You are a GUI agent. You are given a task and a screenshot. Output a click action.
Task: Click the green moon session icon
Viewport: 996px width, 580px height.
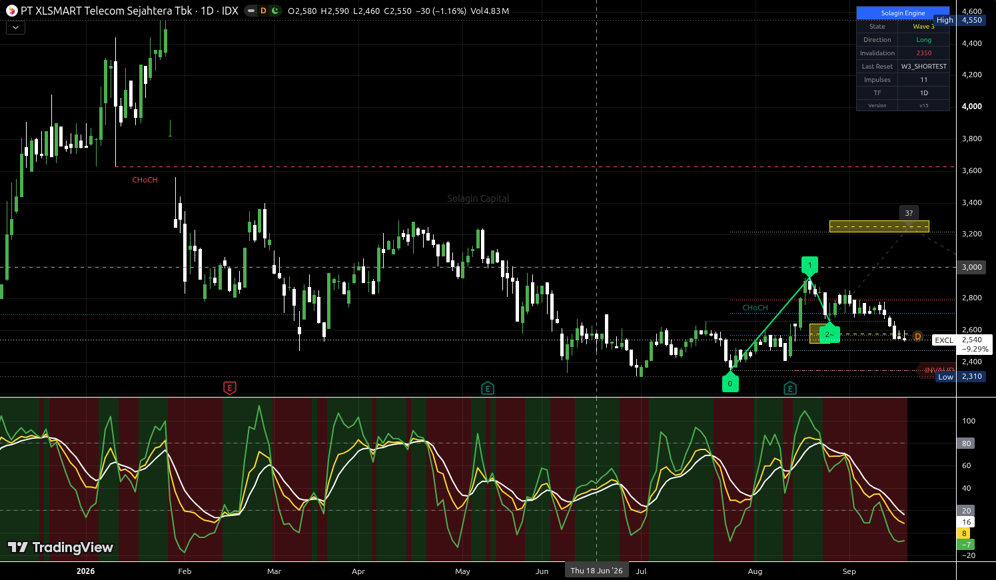pos(275,11)
